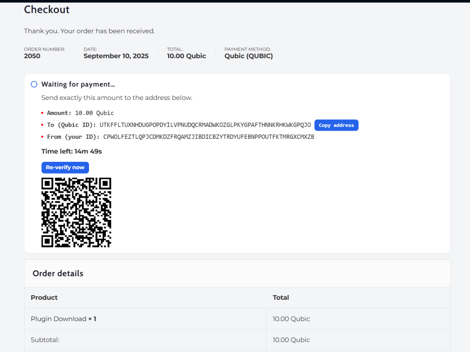This screenshot has width=470, height=352.
Task: Click Send exactly this amount instruction text
Action: [x=117, y=98]
